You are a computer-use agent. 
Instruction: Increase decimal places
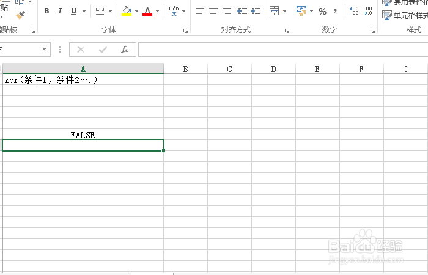pyautogui.click(x=354, y=11)
